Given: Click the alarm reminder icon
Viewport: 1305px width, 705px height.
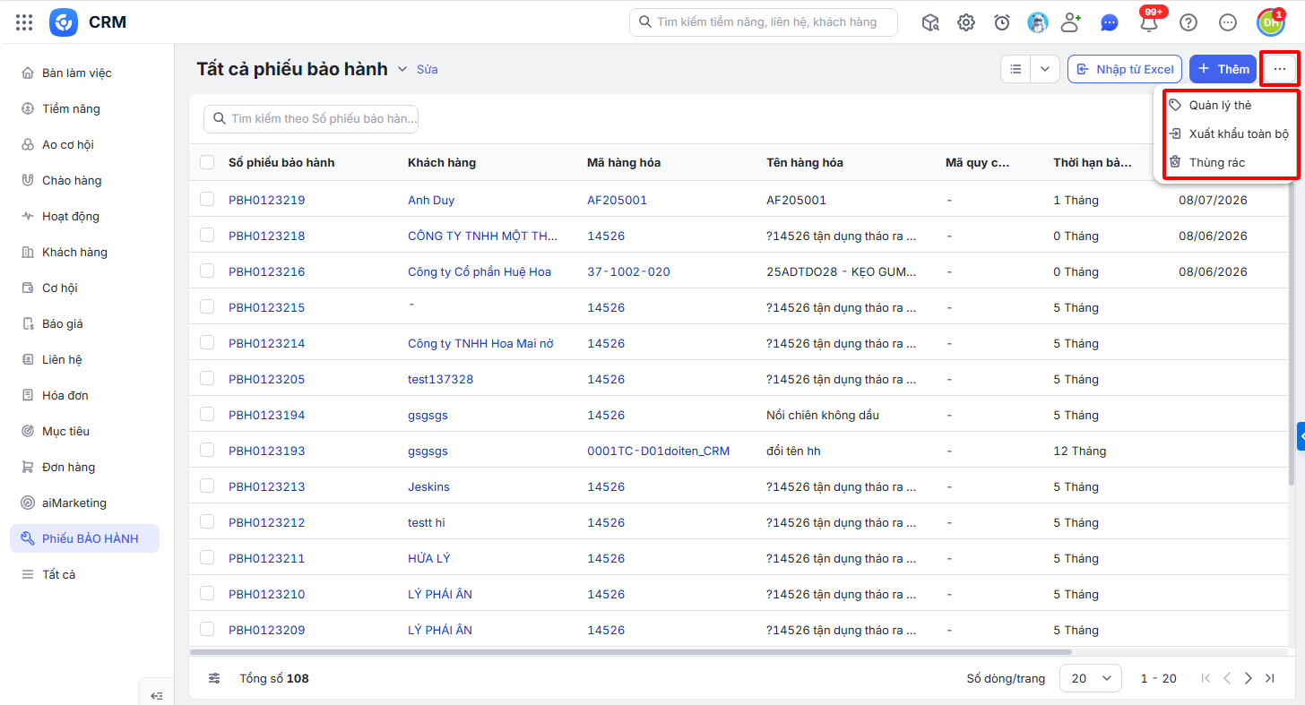Looking at the screenshot, I should coord(1002,22).
